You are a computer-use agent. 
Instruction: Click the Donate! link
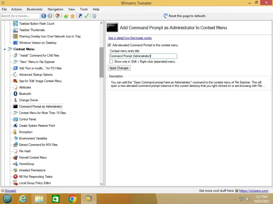10,191
